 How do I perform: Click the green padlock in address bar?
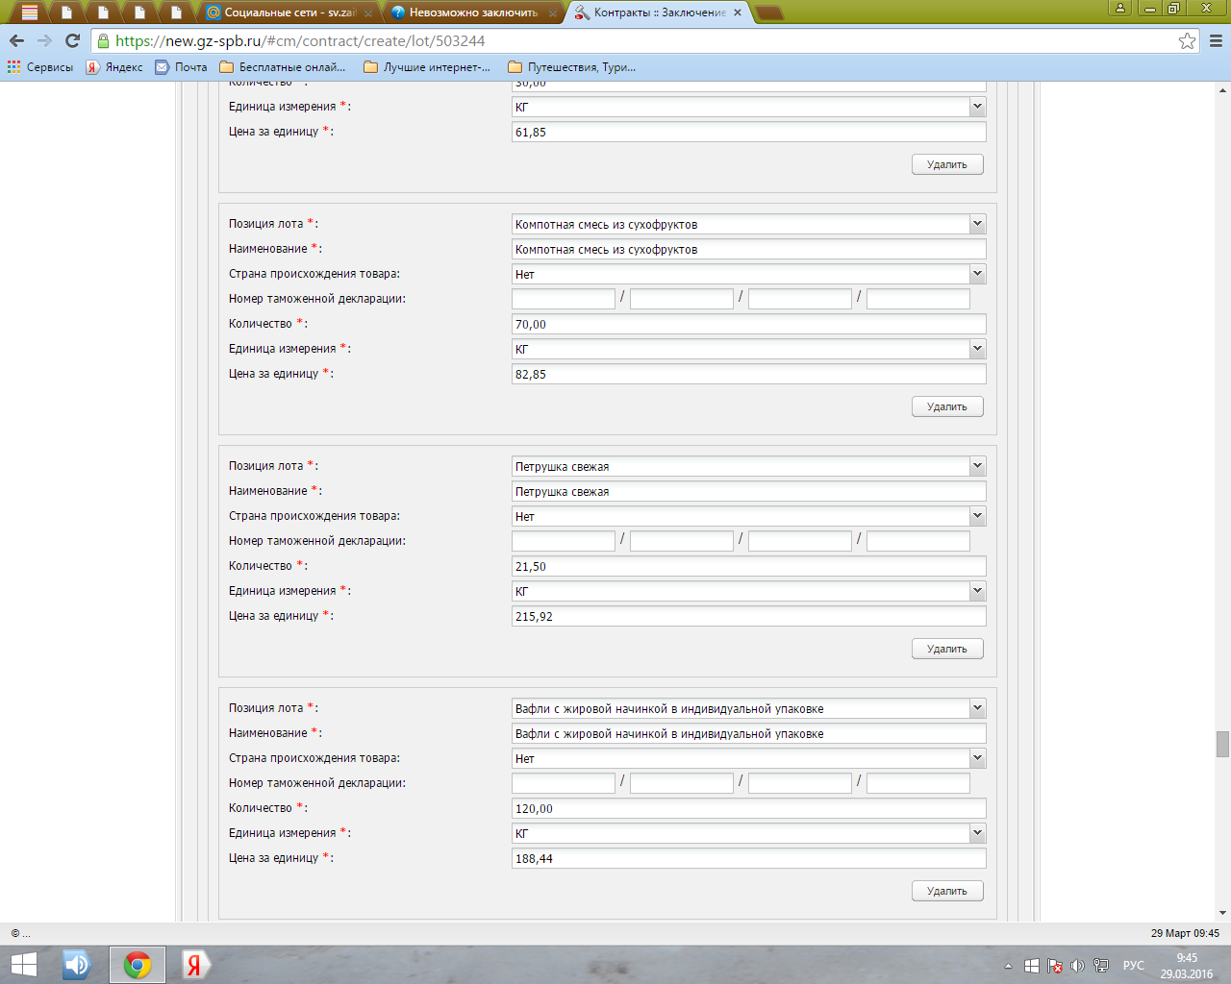(104, 40)
